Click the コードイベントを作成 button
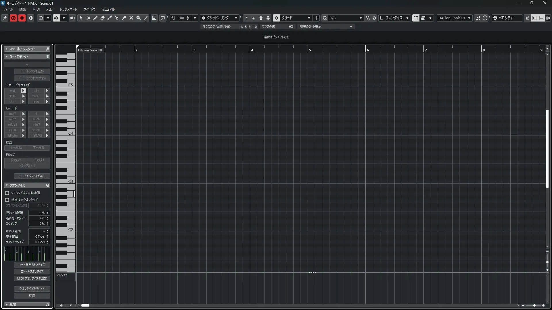 [x=32, y=176]
